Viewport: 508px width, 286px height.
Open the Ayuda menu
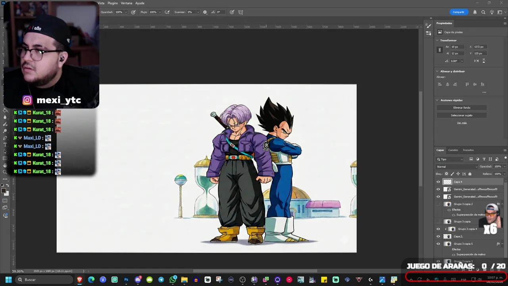pos(140,3)
